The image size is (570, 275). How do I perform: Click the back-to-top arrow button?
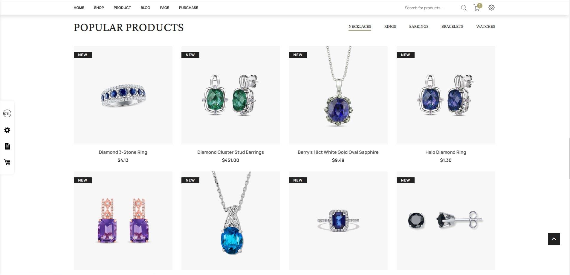tap(554, 239)
